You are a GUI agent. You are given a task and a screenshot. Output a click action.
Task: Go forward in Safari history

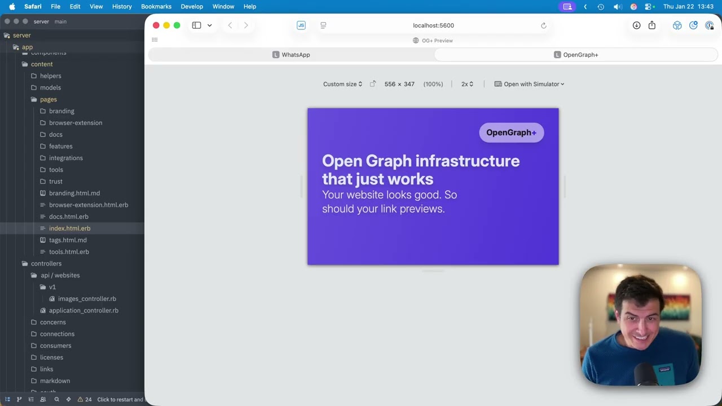pyautogui.click(x=246, y=25)
